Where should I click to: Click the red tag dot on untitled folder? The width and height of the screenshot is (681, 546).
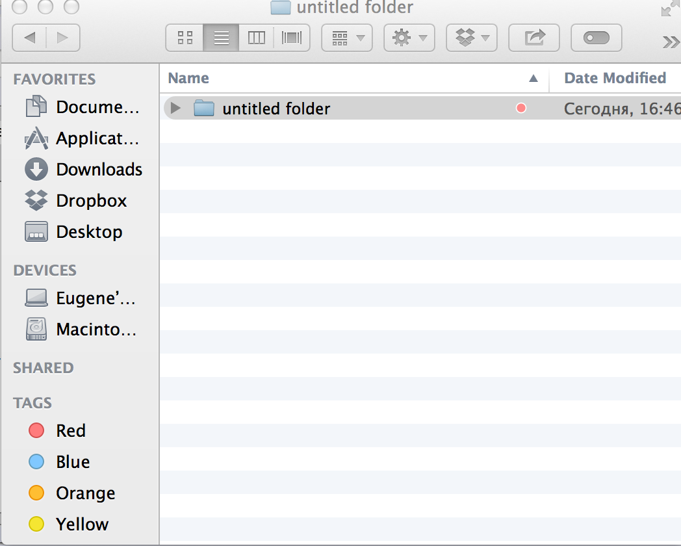[521, 108]
